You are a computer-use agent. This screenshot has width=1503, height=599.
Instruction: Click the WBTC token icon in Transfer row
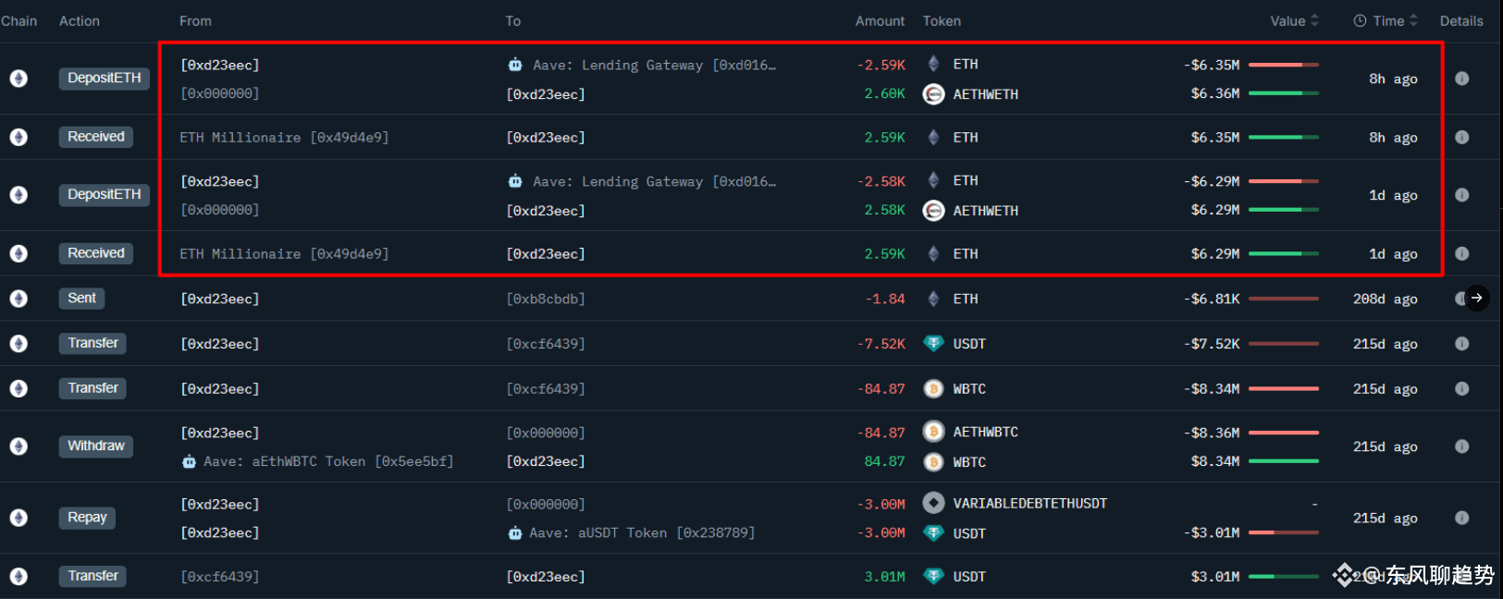(933, 389)
